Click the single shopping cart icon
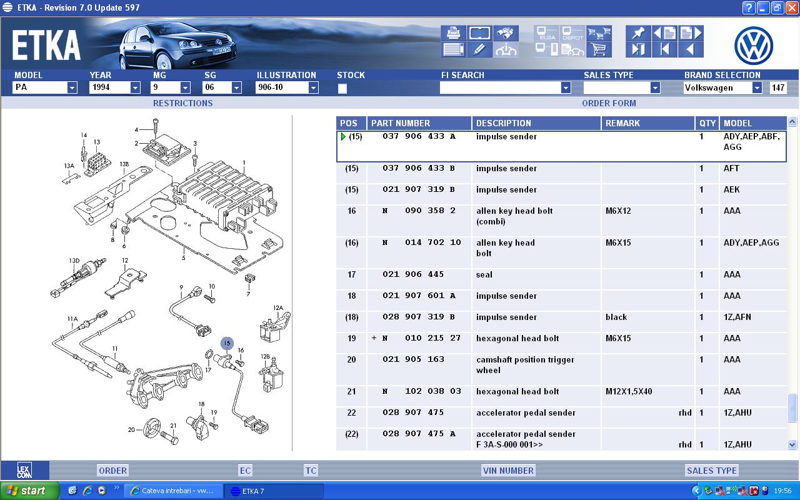This screenshot has width=800, height=500. tap(599, 49)
